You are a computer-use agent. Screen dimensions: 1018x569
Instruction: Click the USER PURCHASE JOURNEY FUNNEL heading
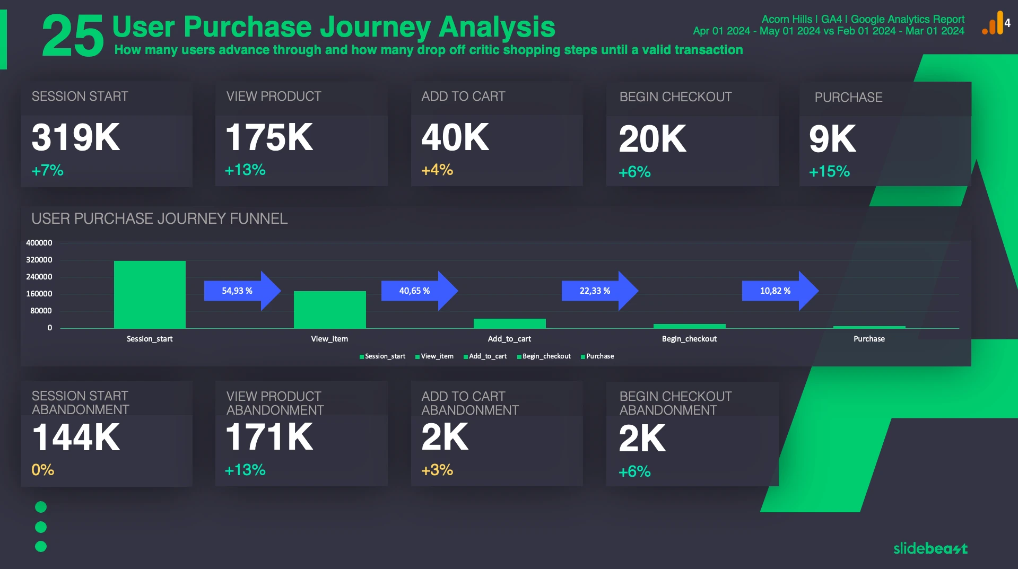(x=159, y=218)
